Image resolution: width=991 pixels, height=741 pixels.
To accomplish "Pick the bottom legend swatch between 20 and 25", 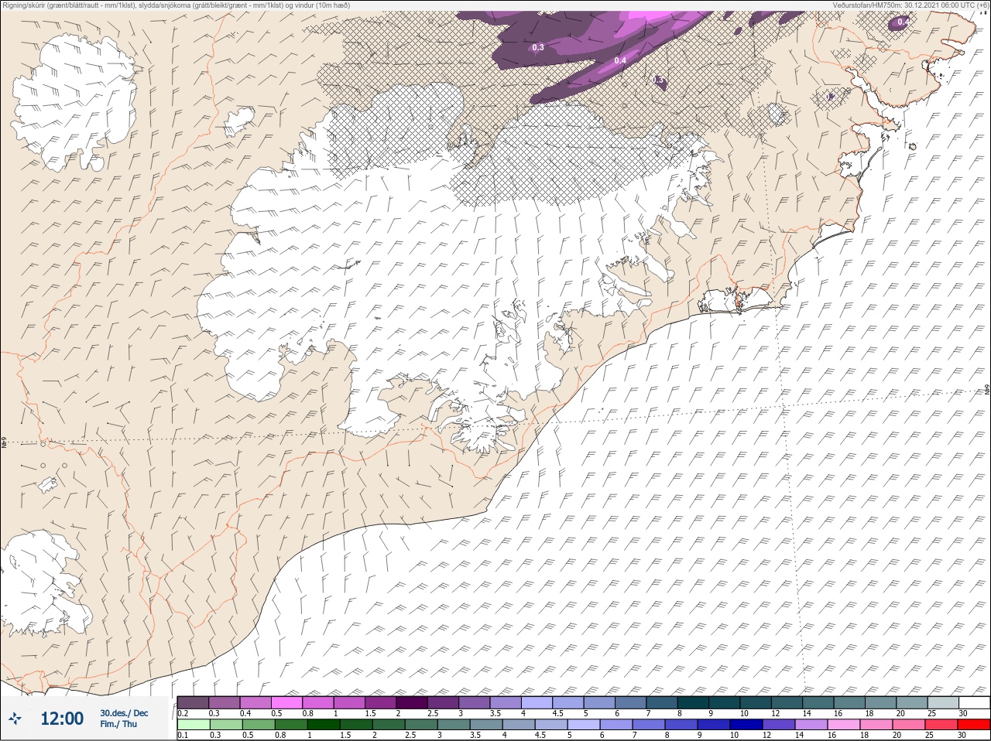I will pos(909,725).
